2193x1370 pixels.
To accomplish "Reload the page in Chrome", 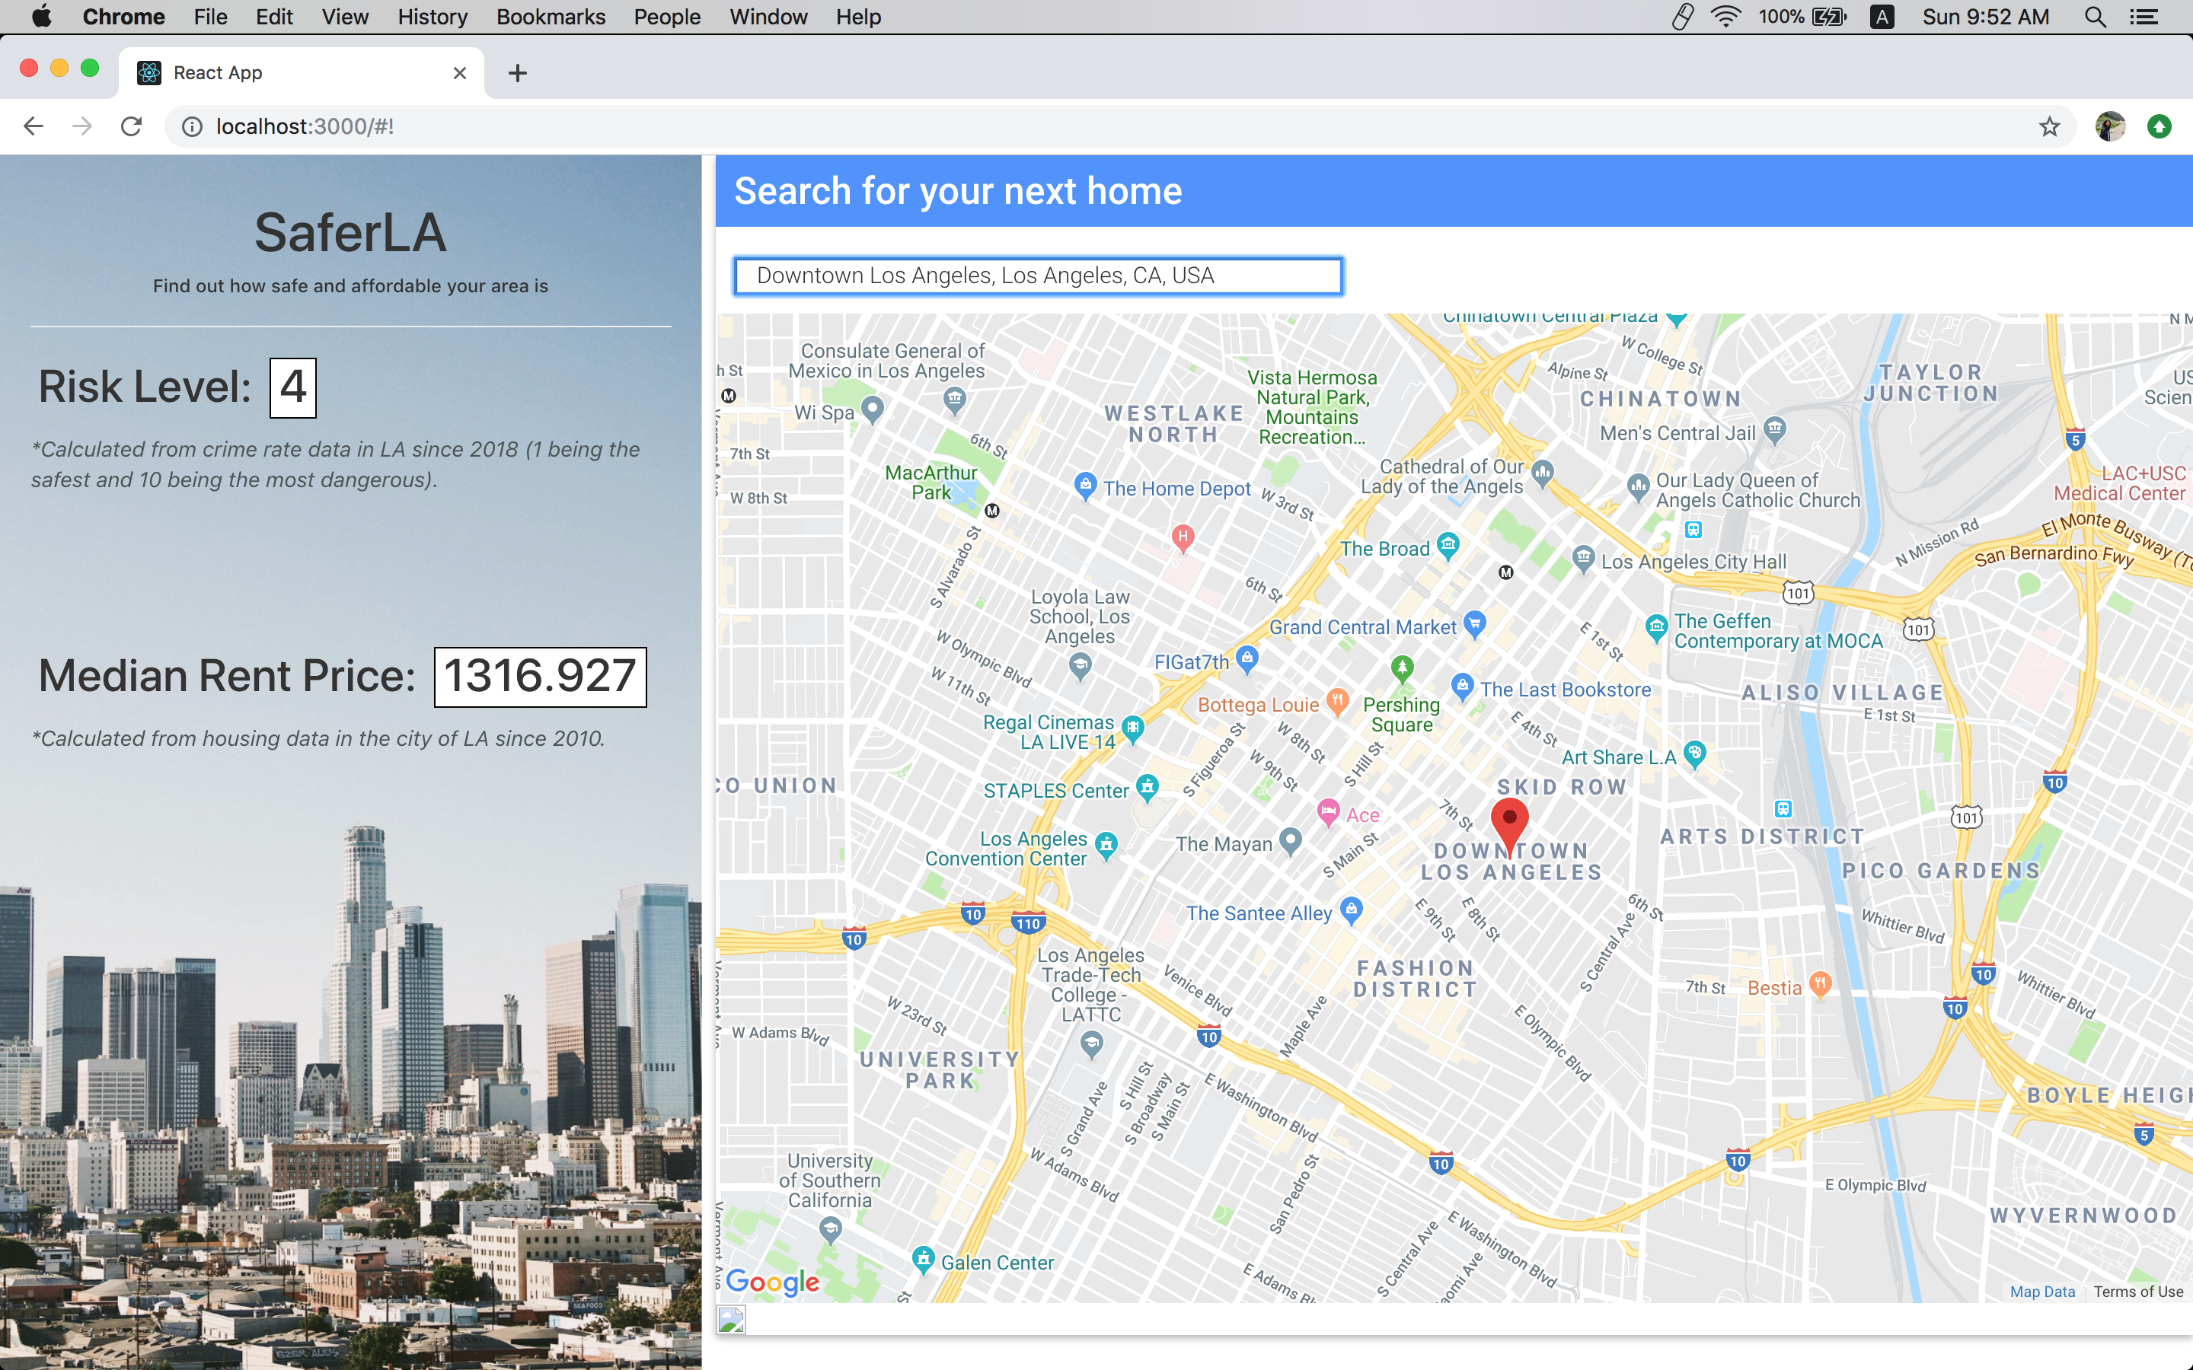I will click(132, 127).
